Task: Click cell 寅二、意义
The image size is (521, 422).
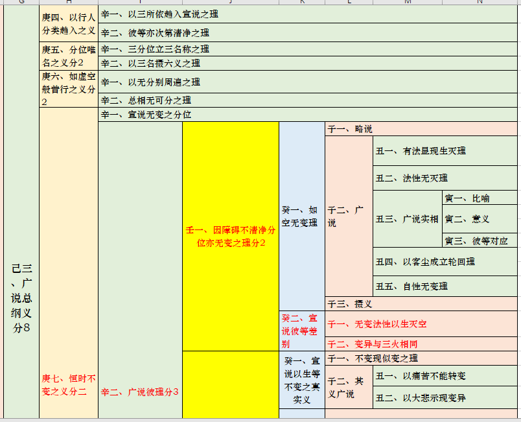Action: pyautogui.click(x=480, y=219)
